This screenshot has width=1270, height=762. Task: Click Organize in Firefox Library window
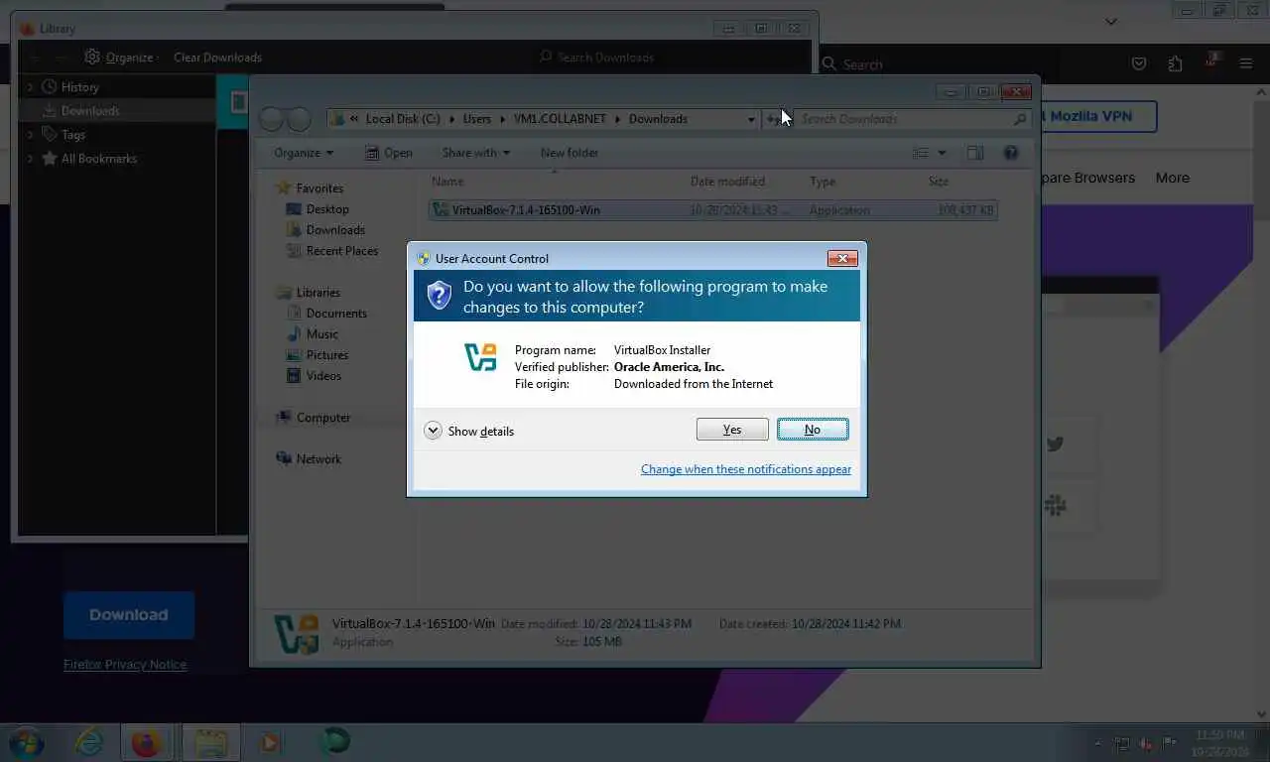click(122, 58)
